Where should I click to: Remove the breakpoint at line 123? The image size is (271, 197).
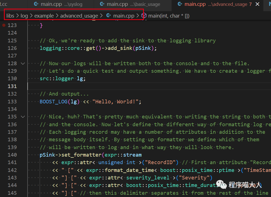pos(4,25)
